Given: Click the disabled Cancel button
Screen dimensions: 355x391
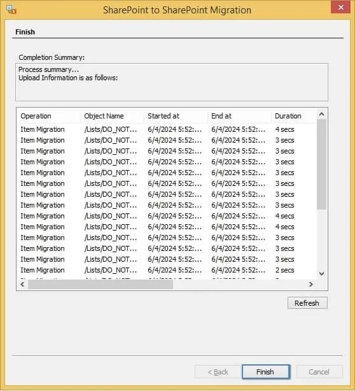Looking at the screenshot, I should tap(319, 372).
